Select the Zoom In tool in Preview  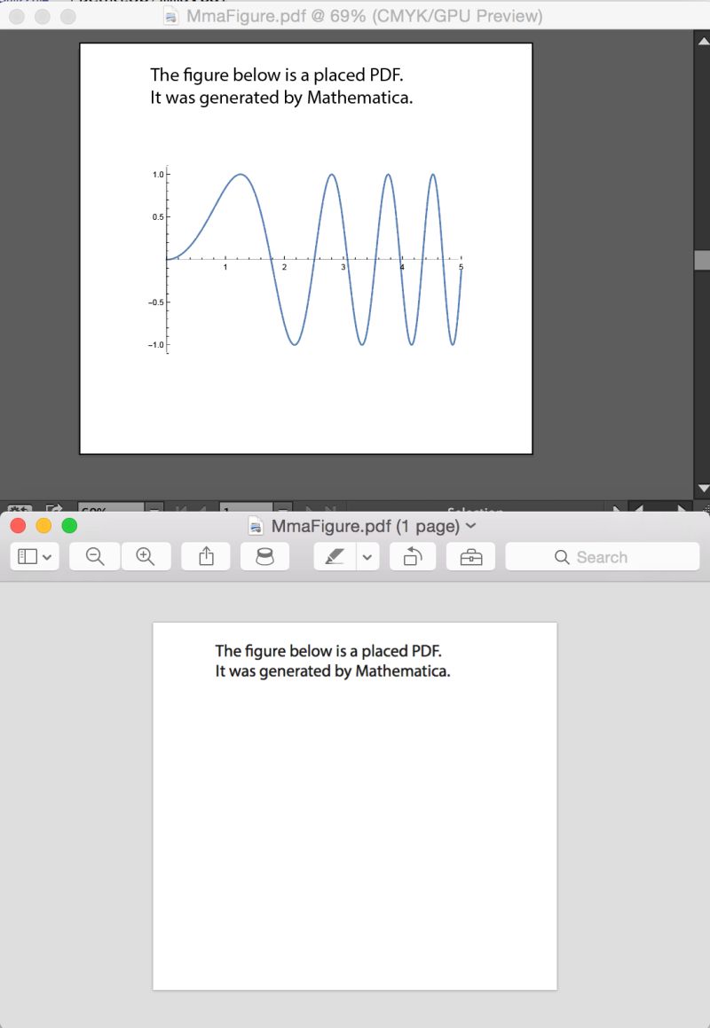[146, 556]
